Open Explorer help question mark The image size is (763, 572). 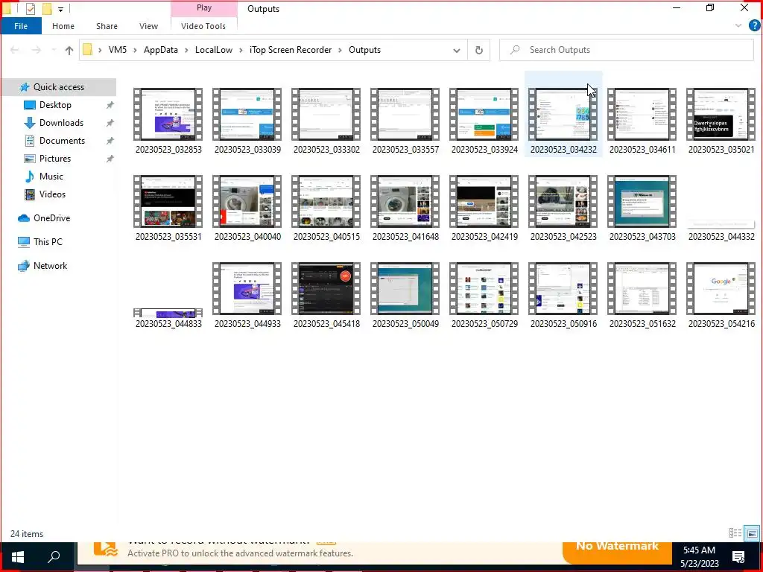coord(754,26)
